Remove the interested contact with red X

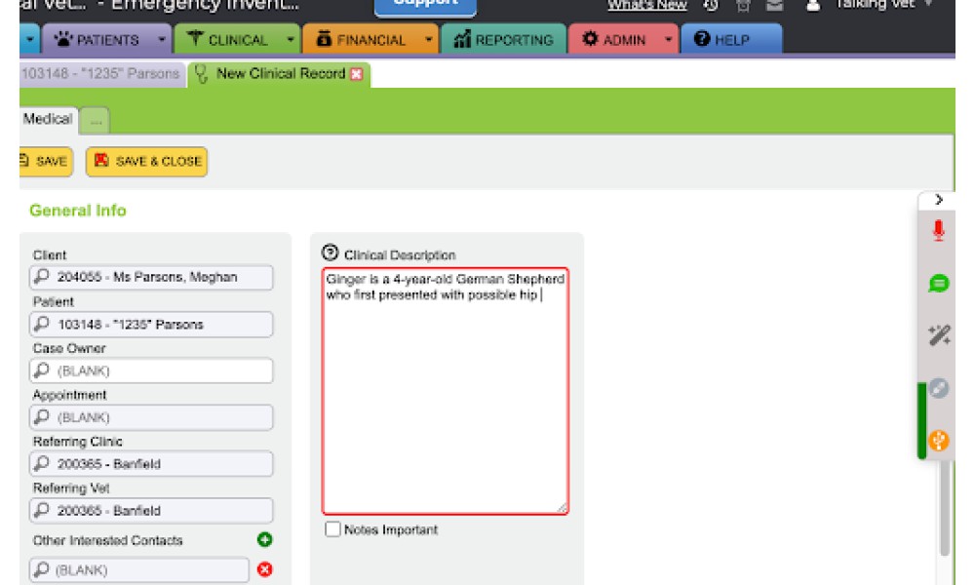(265, 569)
